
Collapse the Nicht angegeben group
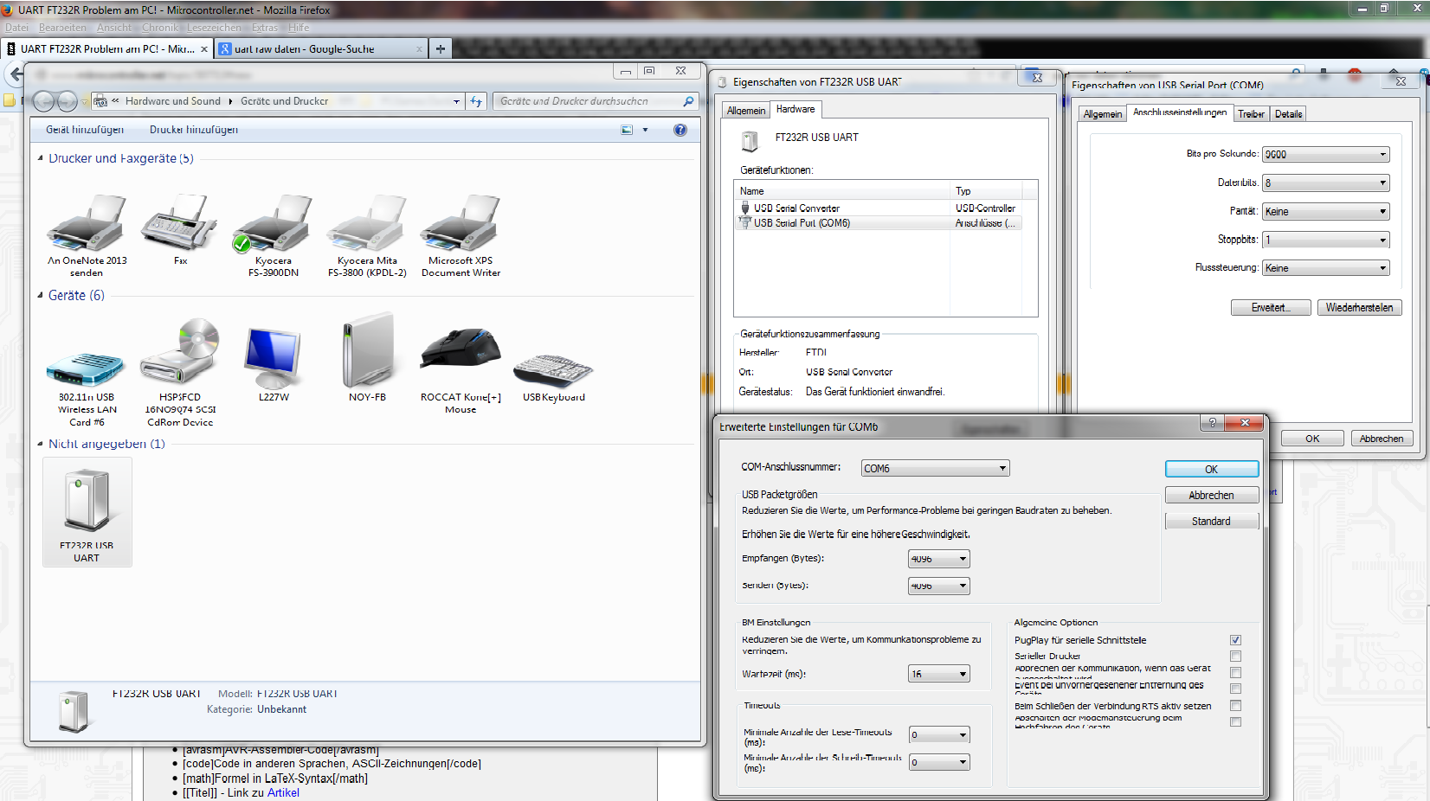(x=41, y=444)
